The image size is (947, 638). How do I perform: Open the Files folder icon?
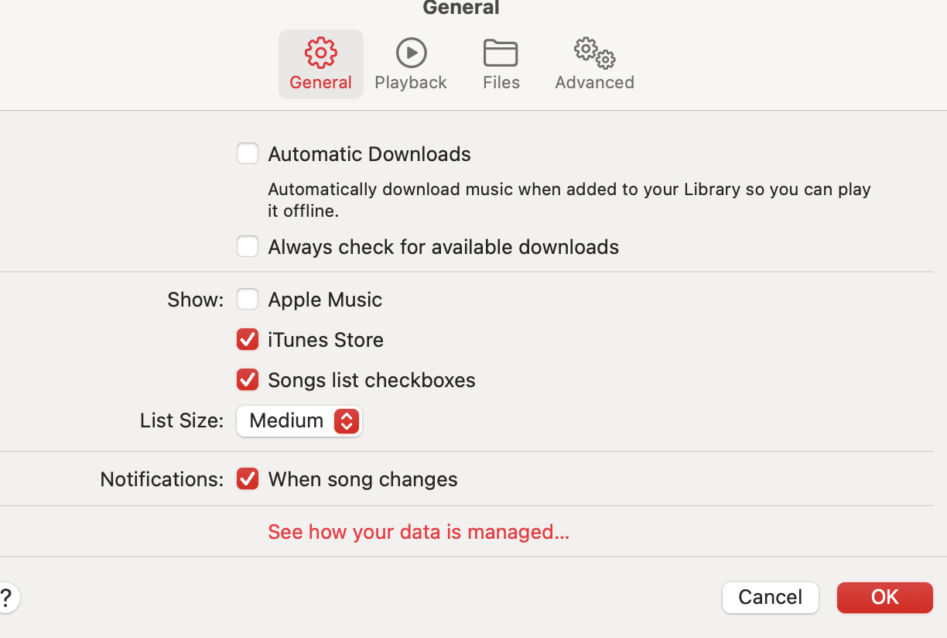pos(501,53)
